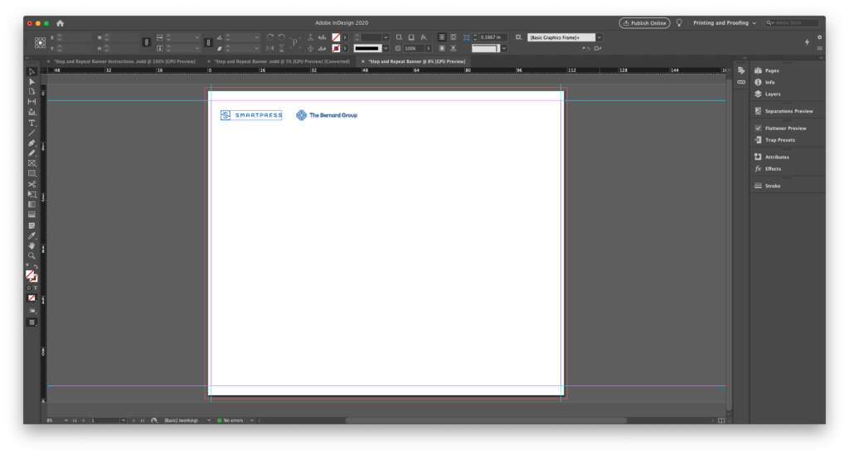Select the Gradient Swatch tool
The image size is (849, 455).
[32, 205]
